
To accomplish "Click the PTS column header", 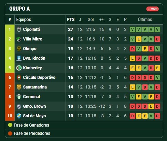I will tap(71, 20).
